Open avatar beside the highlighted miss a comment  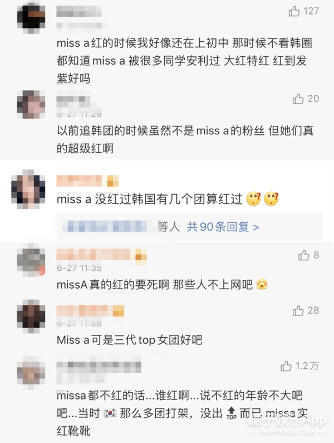pos(28,189)
